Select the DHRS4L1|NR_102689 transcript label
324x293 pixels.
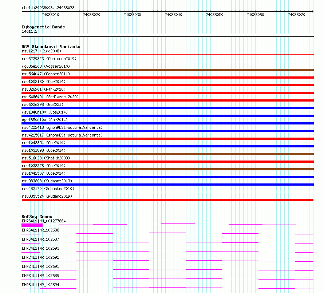point(40,276)
